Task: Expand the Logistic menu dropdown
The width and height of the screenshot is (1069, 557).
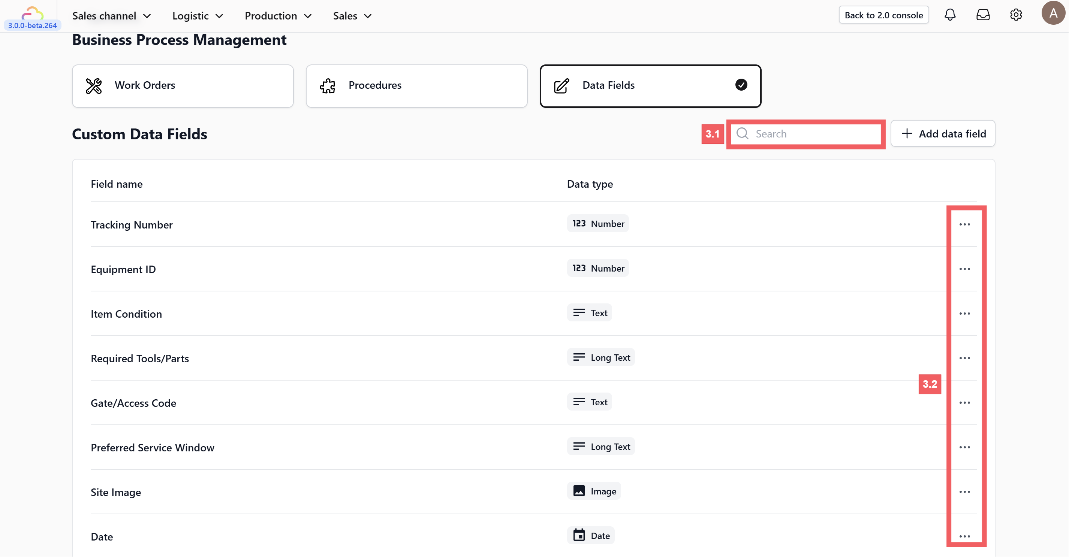Action: tap(198, 16)
